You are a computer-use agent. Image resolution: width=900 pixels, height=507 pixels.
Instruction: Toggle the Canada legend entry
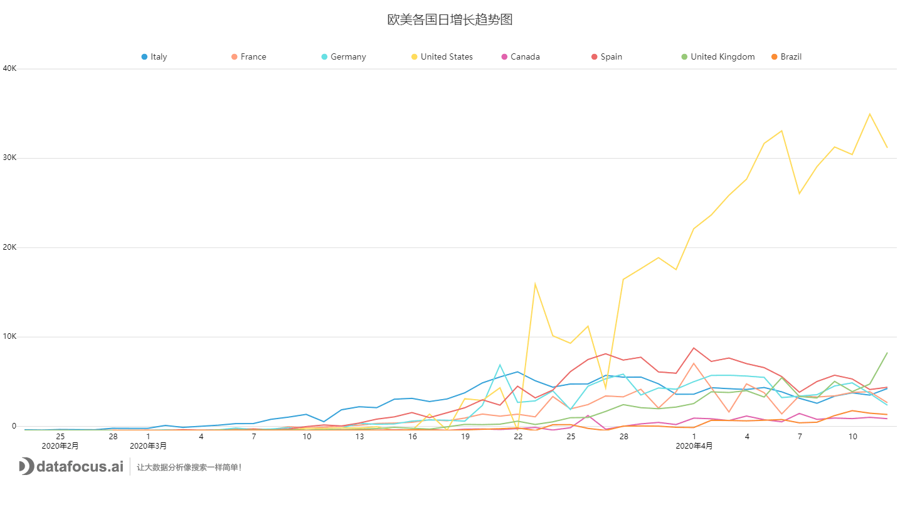click(521, 56)
